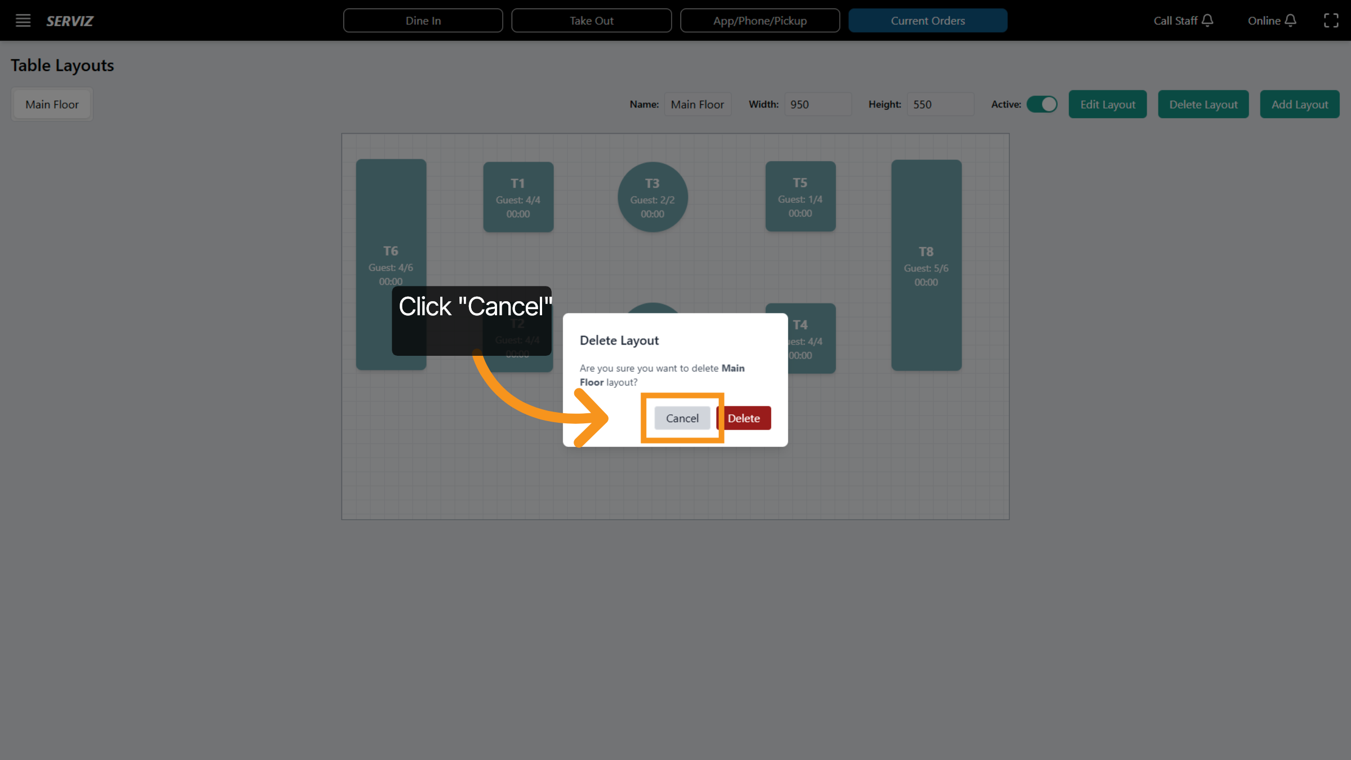Viewport: 1351px width, 760px height.
Task: Select round table T3
Action: [652, 198]
